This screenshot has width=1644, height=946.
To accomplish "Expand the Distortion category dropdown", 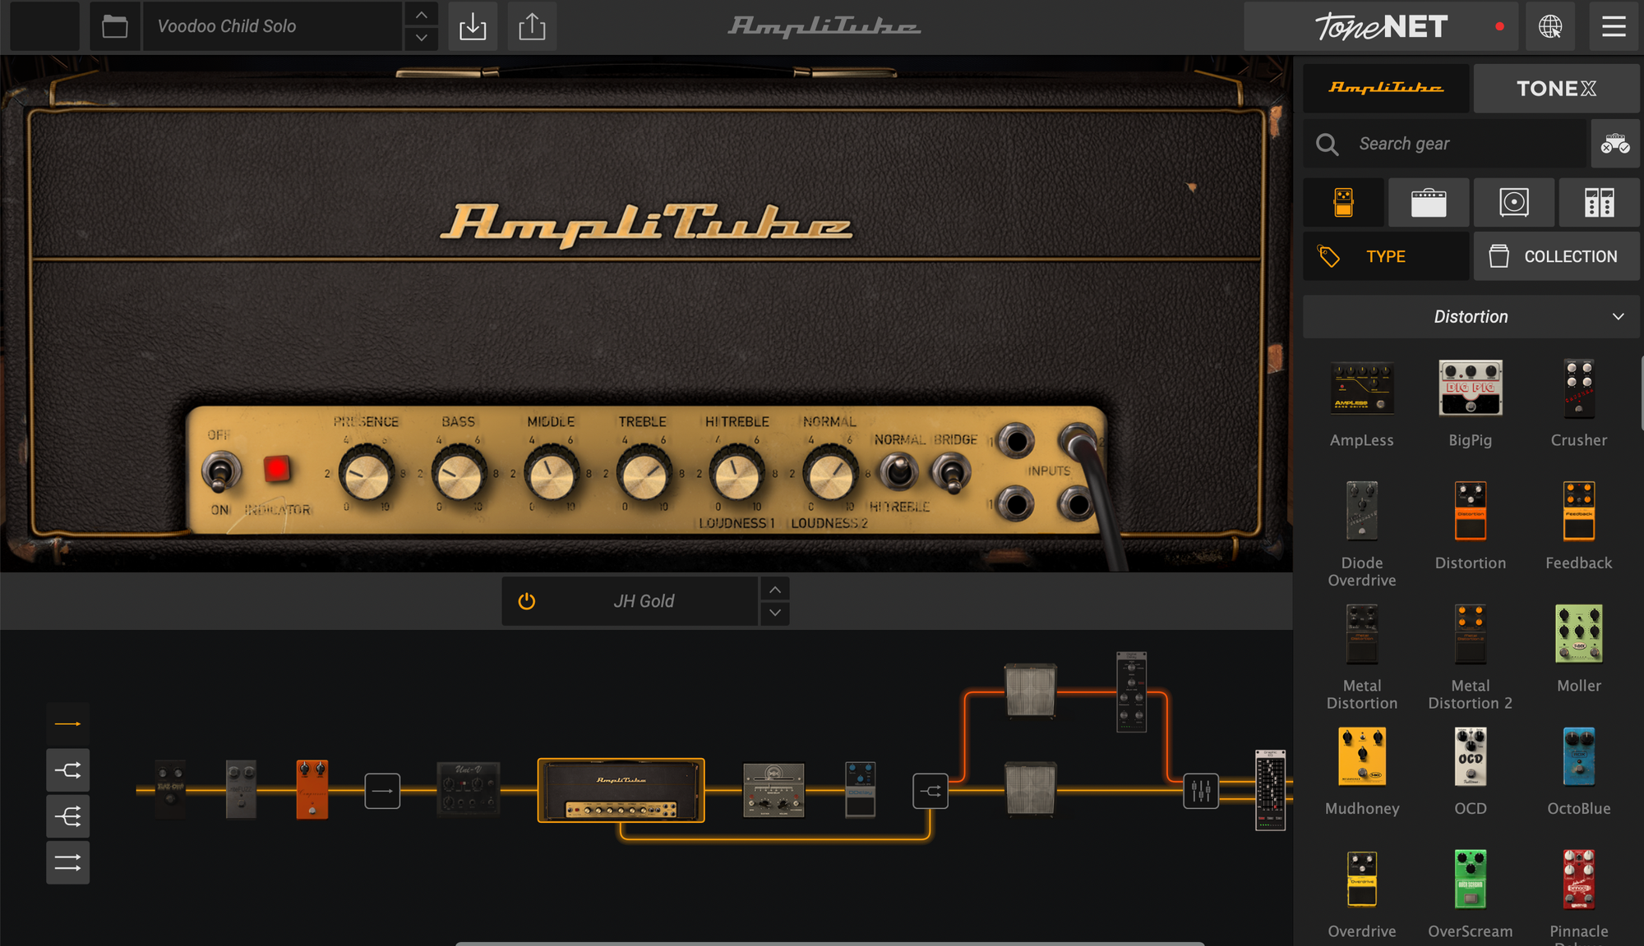I will [1471, 317].
